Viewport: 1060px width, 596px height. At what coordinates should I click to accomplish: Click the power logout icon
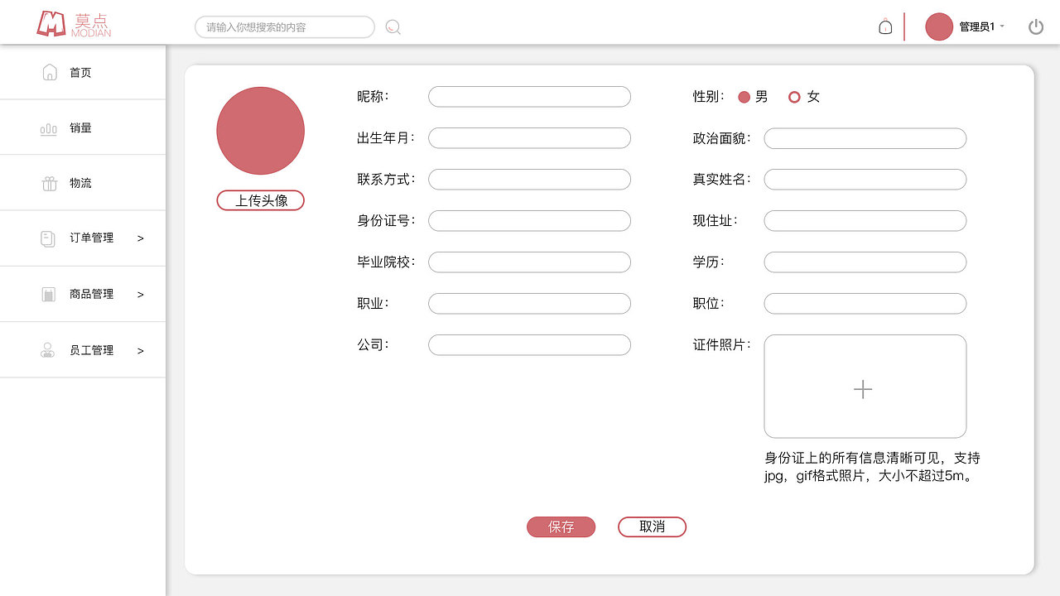(1035, 26)
